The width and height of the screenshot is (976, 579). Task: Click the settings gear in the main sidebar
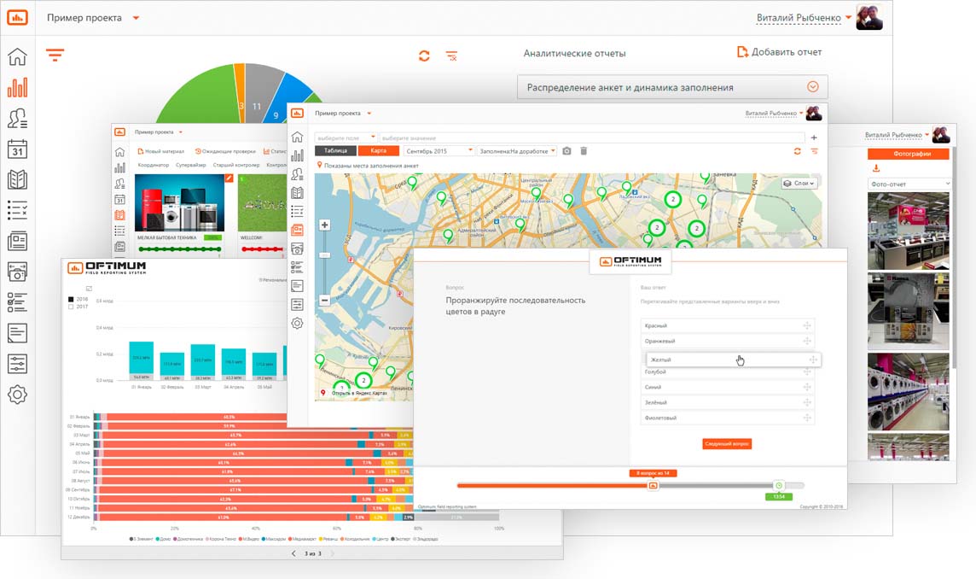pos(17,395)
